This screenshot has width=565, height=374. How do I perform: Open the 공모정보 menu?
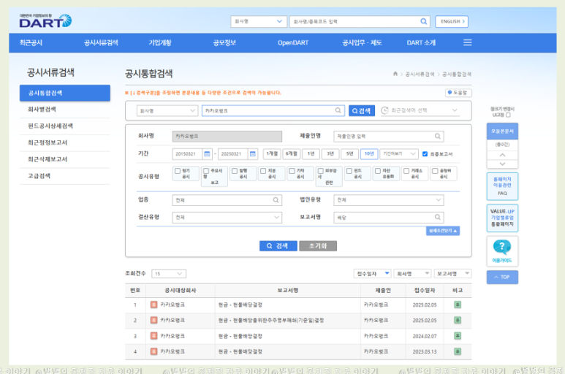pos(224,42)
